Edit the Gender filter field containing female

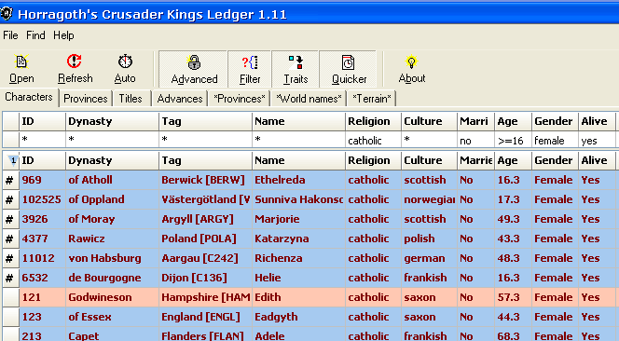tap(555, 140)
